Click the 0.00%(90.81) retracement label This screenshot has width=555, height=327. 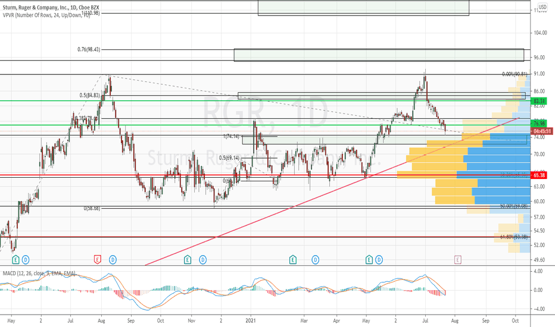pyautogui.click(x=515, y=74)
